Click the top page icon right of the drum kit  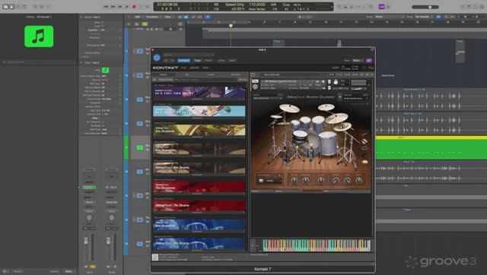click(x=364, y=135)
